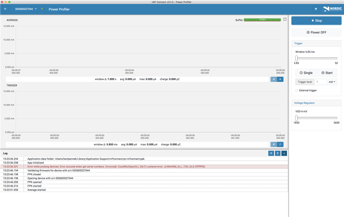Screen dimensions: 344x217
Task: Expand the device selector 000683027044 dropdown
Action: [x=26, y=9]
